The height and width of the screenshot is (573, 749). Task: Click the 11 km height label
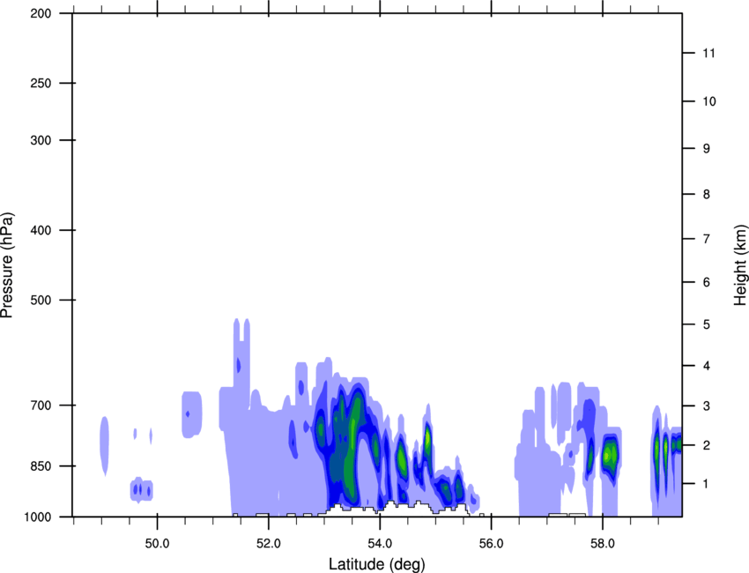709,53
